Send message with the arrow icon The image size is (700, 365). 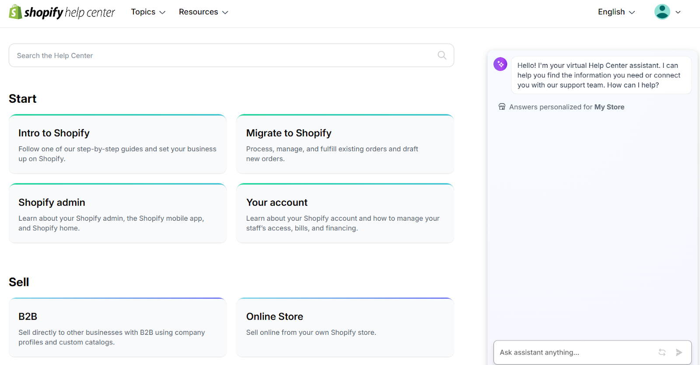coord(679,352)
